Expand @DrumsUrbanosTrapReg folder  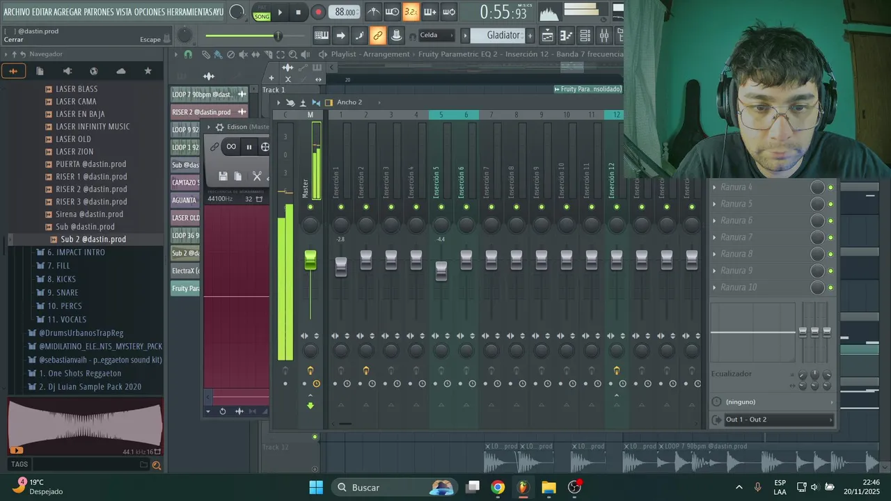pos(81,333)
